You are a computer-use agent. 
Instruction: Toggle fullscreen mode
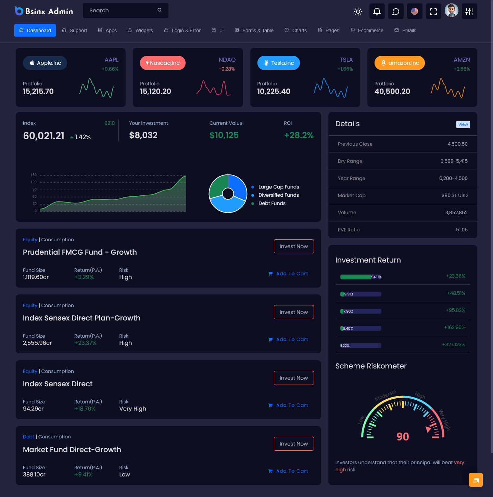433,11
